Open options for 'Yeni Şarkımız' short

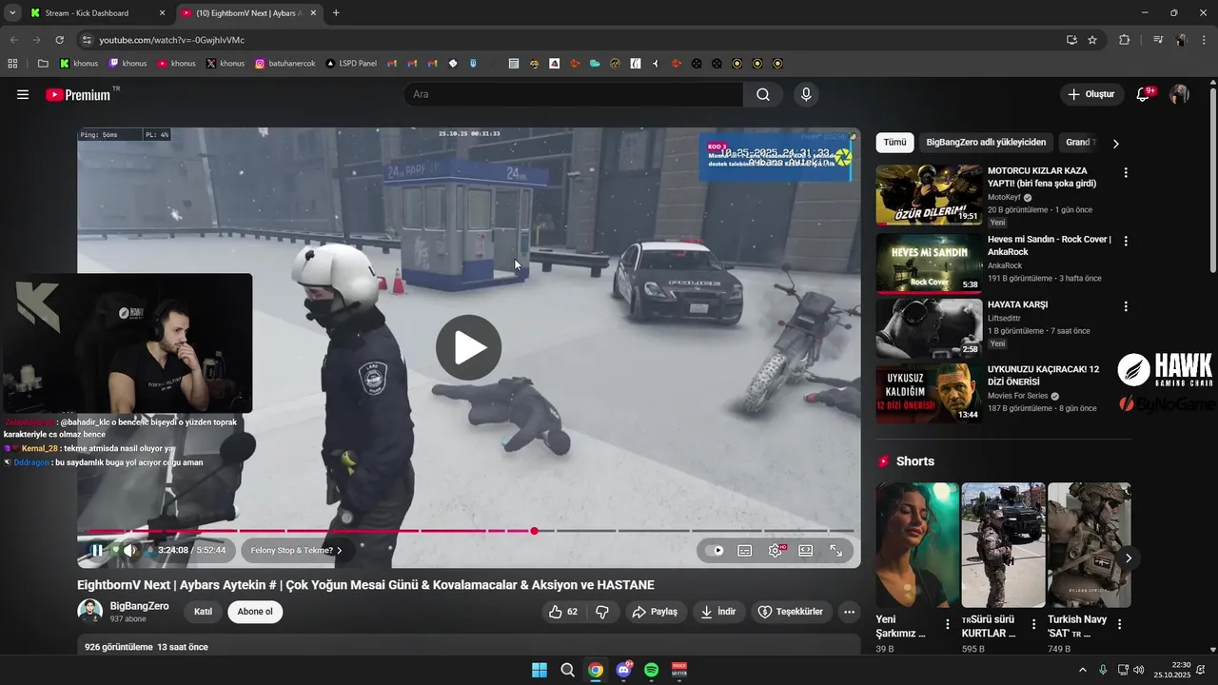pos(947,624)
